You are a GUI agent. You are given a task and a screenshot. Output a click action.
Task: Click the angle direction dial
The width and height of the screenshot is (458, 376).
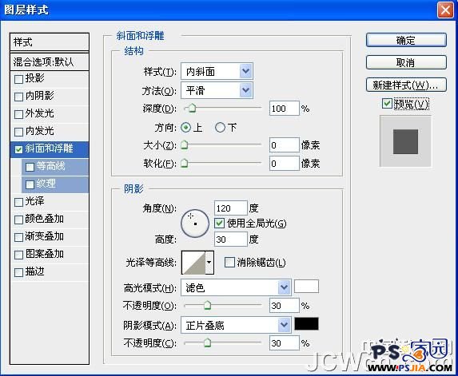[195, 224]
